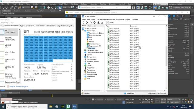Open AIDA64 user/remote icon in toolbar

tap(98, 22)
